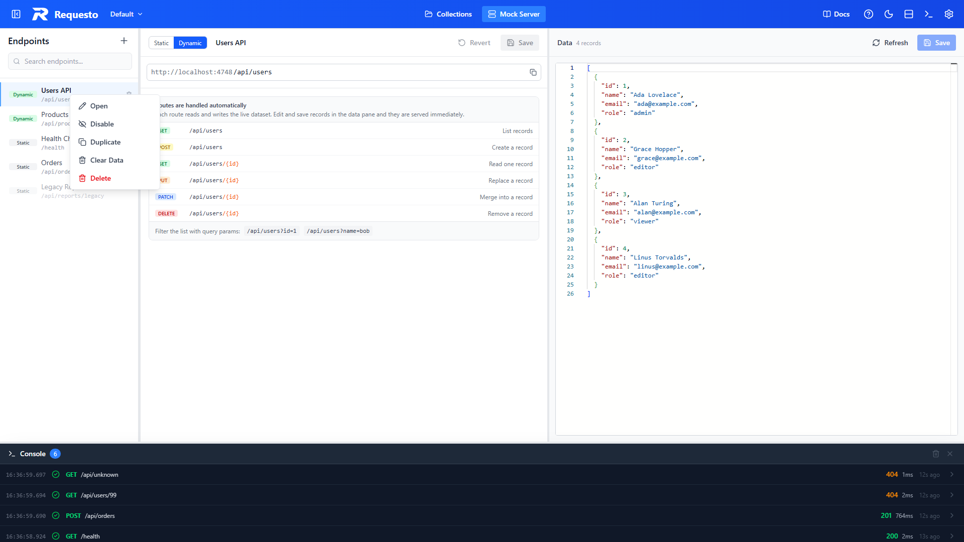Choose Delete in context menu
Viewport: 964px width, 542px height.
coord(115,178)
